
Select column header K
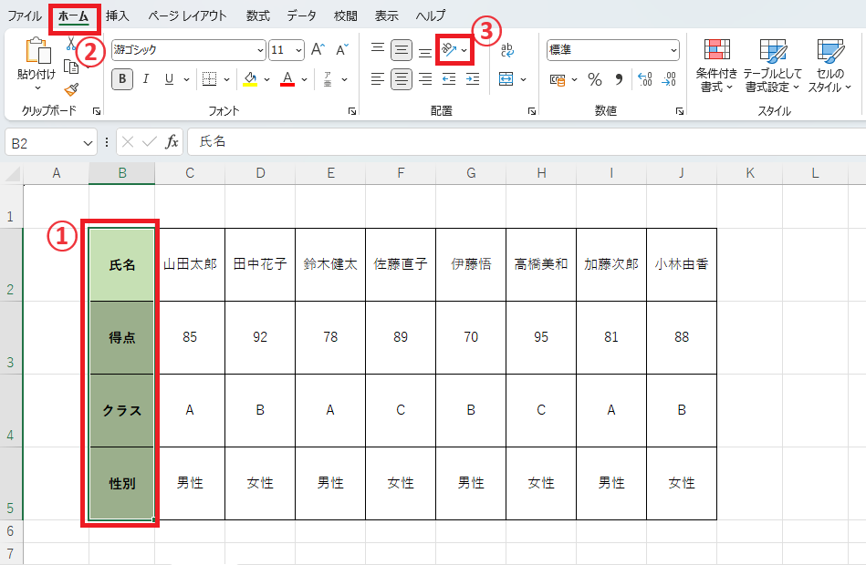coord(750,173)
